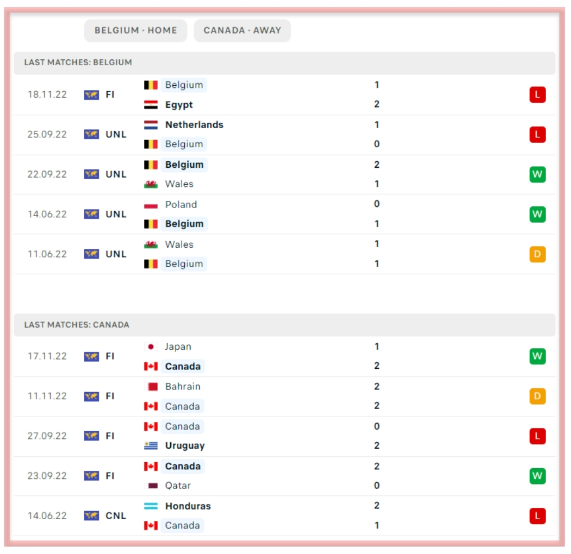Click the Last Matches: Canada header

click(x=77, y=325)
